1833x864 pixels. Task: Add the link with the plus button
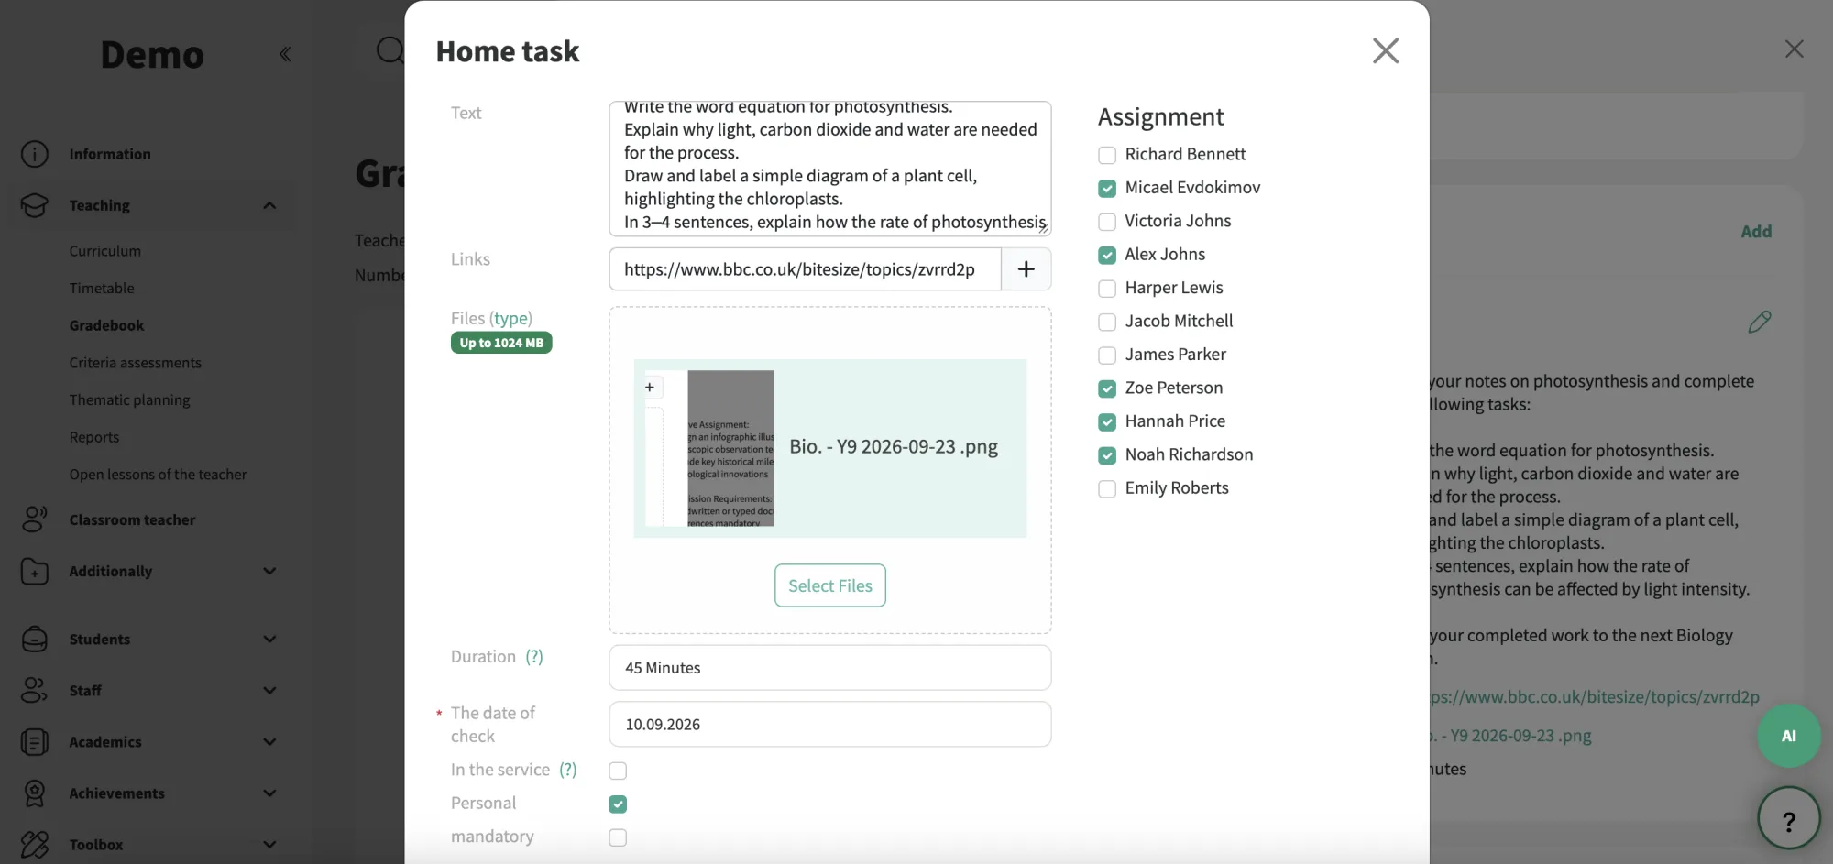(1026, 269)
